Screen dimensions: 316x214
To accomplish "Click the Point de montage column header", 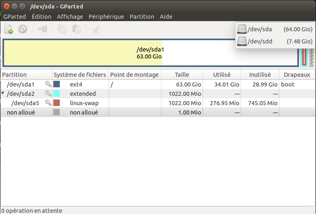I will coord(135,75).
